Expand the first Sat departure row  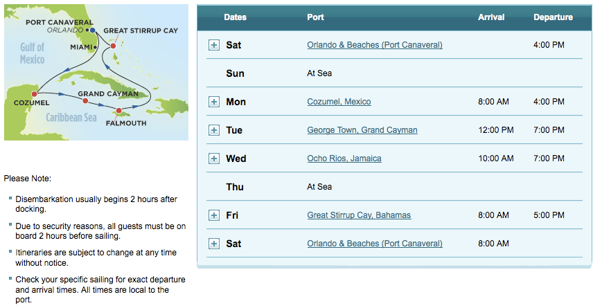point(214,45)
